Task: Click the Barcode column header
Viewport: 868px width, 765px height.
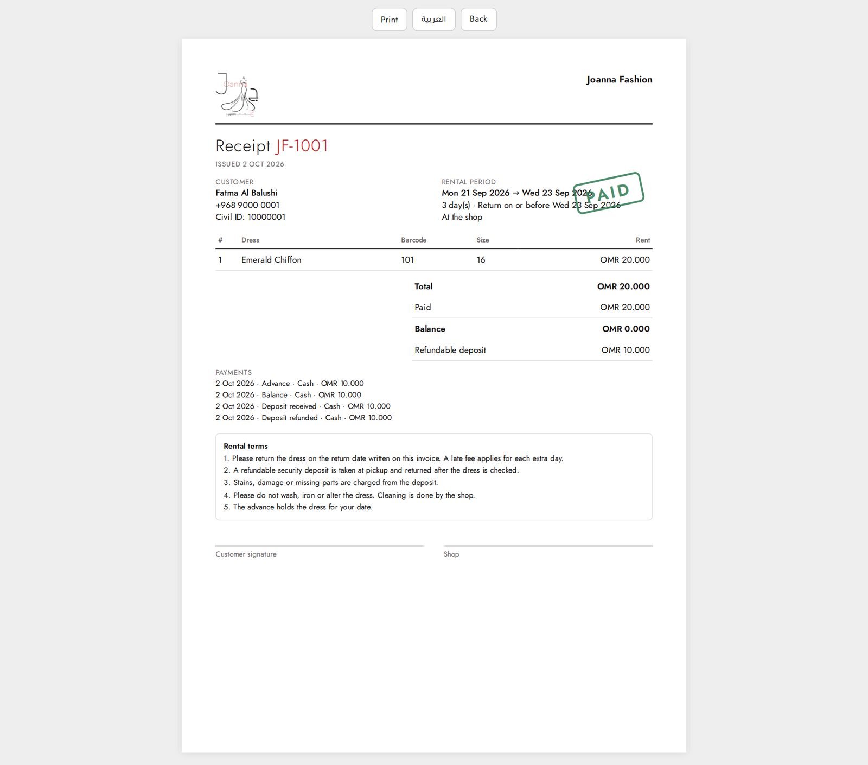Action: click(413, 240)
